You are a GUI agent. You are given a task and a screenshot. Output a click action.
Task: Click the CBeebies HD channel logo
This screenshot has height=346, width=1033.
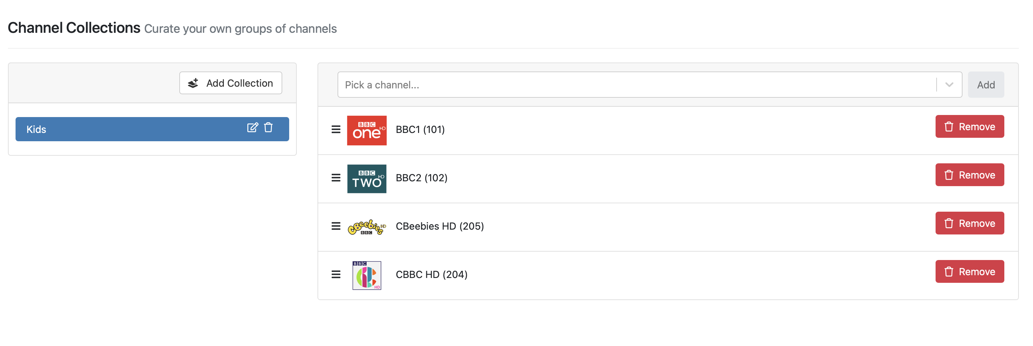pyautogui.click(x=367, y=227)
